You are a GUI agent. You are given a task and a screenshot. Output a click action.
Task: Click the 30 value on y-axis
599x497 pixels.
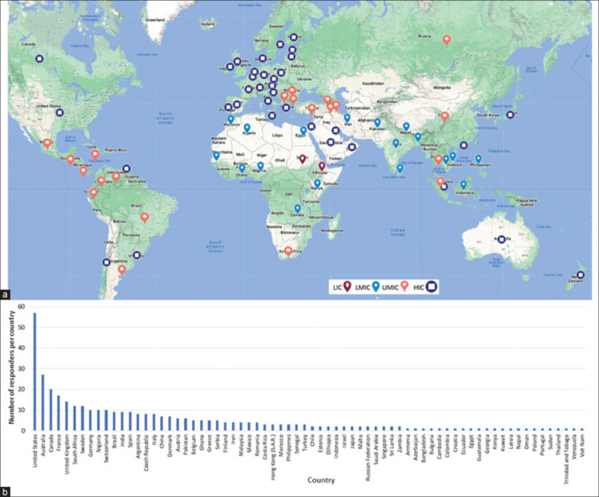(21, 369)
